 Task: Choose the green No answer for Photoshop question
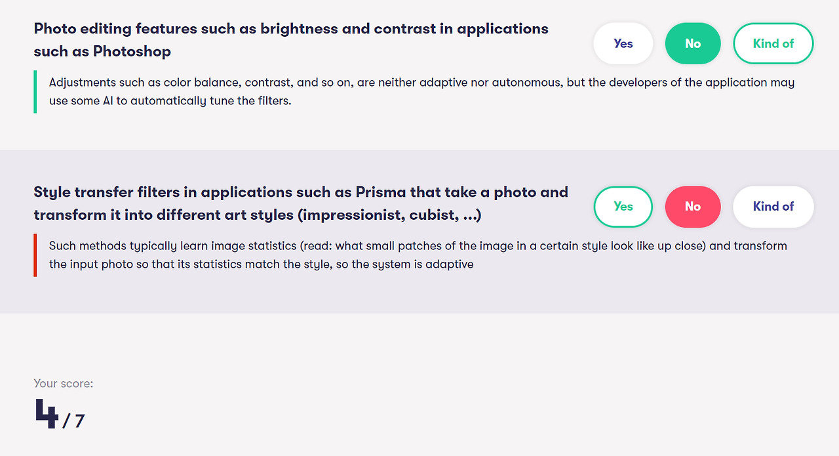click(693, 43)
